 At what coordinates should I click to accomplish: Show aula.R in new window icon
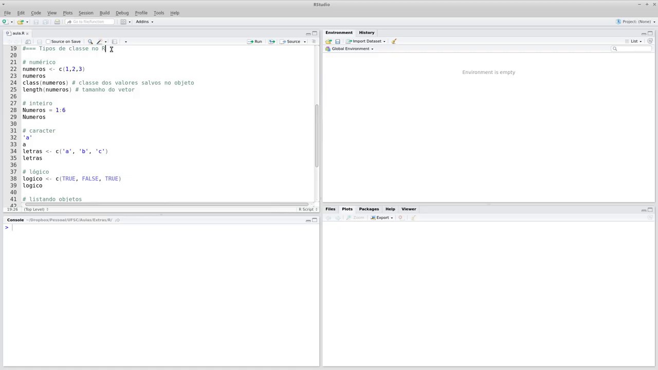28,42
